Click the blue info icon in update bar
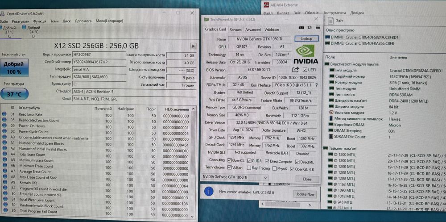Viewport: 446px width, 222px height. pyautogui.click(x=209, y=191)
